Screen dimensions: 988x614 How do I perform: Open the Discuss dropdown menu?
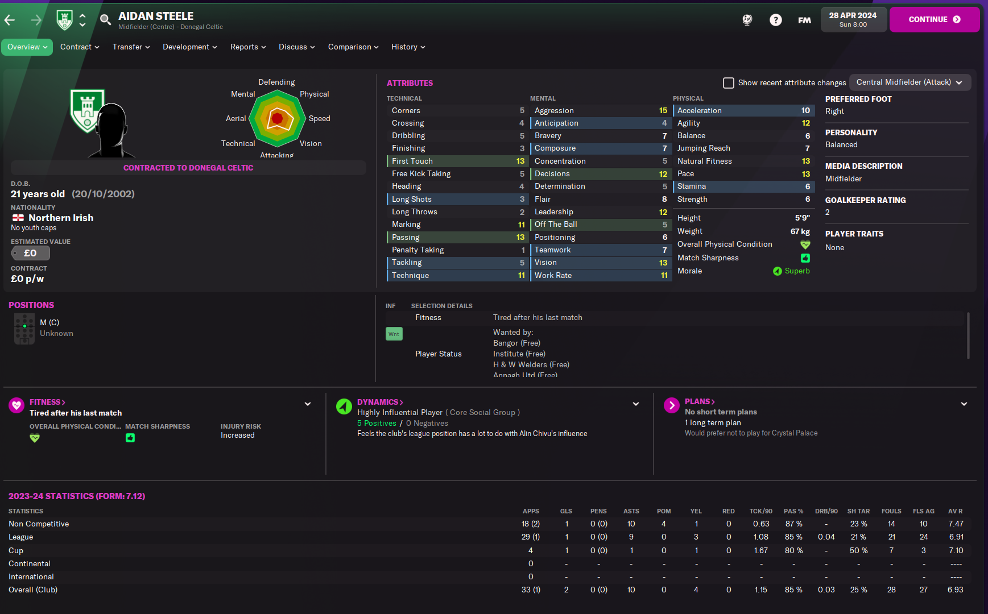(x=297, y=47)
